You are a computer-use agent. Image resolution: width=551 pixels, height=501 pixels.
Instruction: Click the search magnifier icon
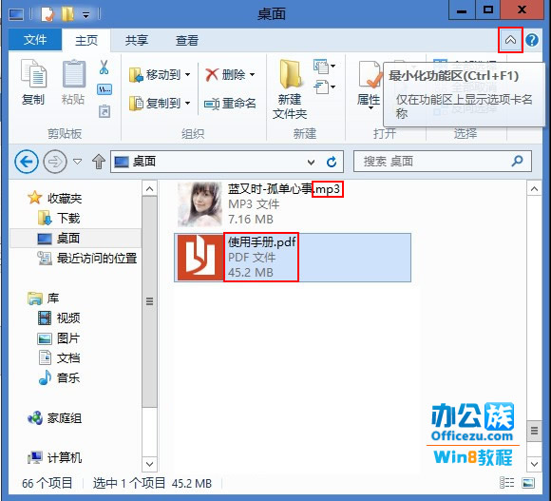click(517, 161)
